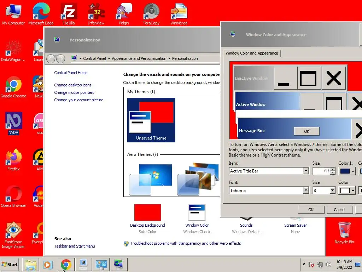
Task: Open NVDA desktop shortcut
Action: pos(13,124)
